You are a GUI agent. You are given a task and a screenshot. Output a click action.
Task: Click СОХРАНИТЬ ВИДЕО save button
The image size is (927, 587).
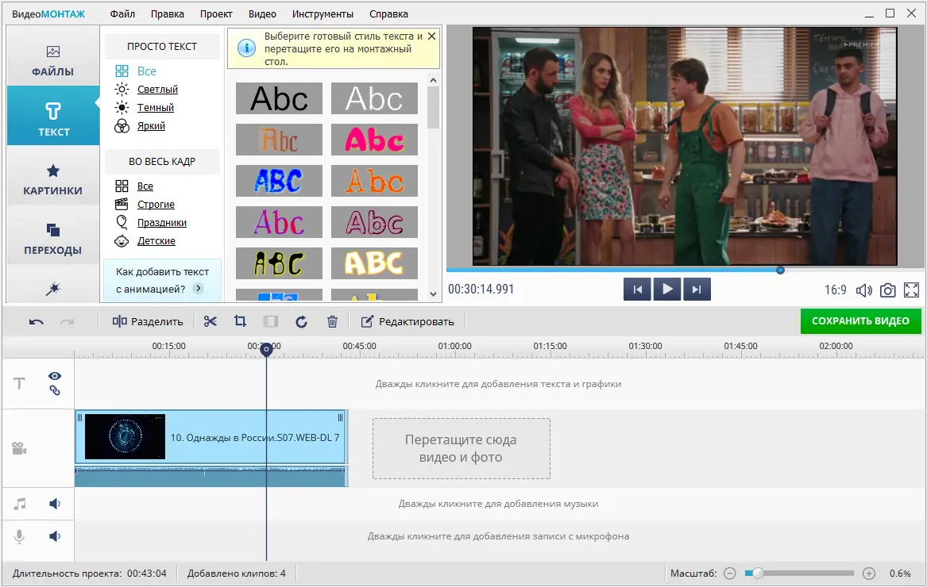pyautogui.click(x=860, y=320)
